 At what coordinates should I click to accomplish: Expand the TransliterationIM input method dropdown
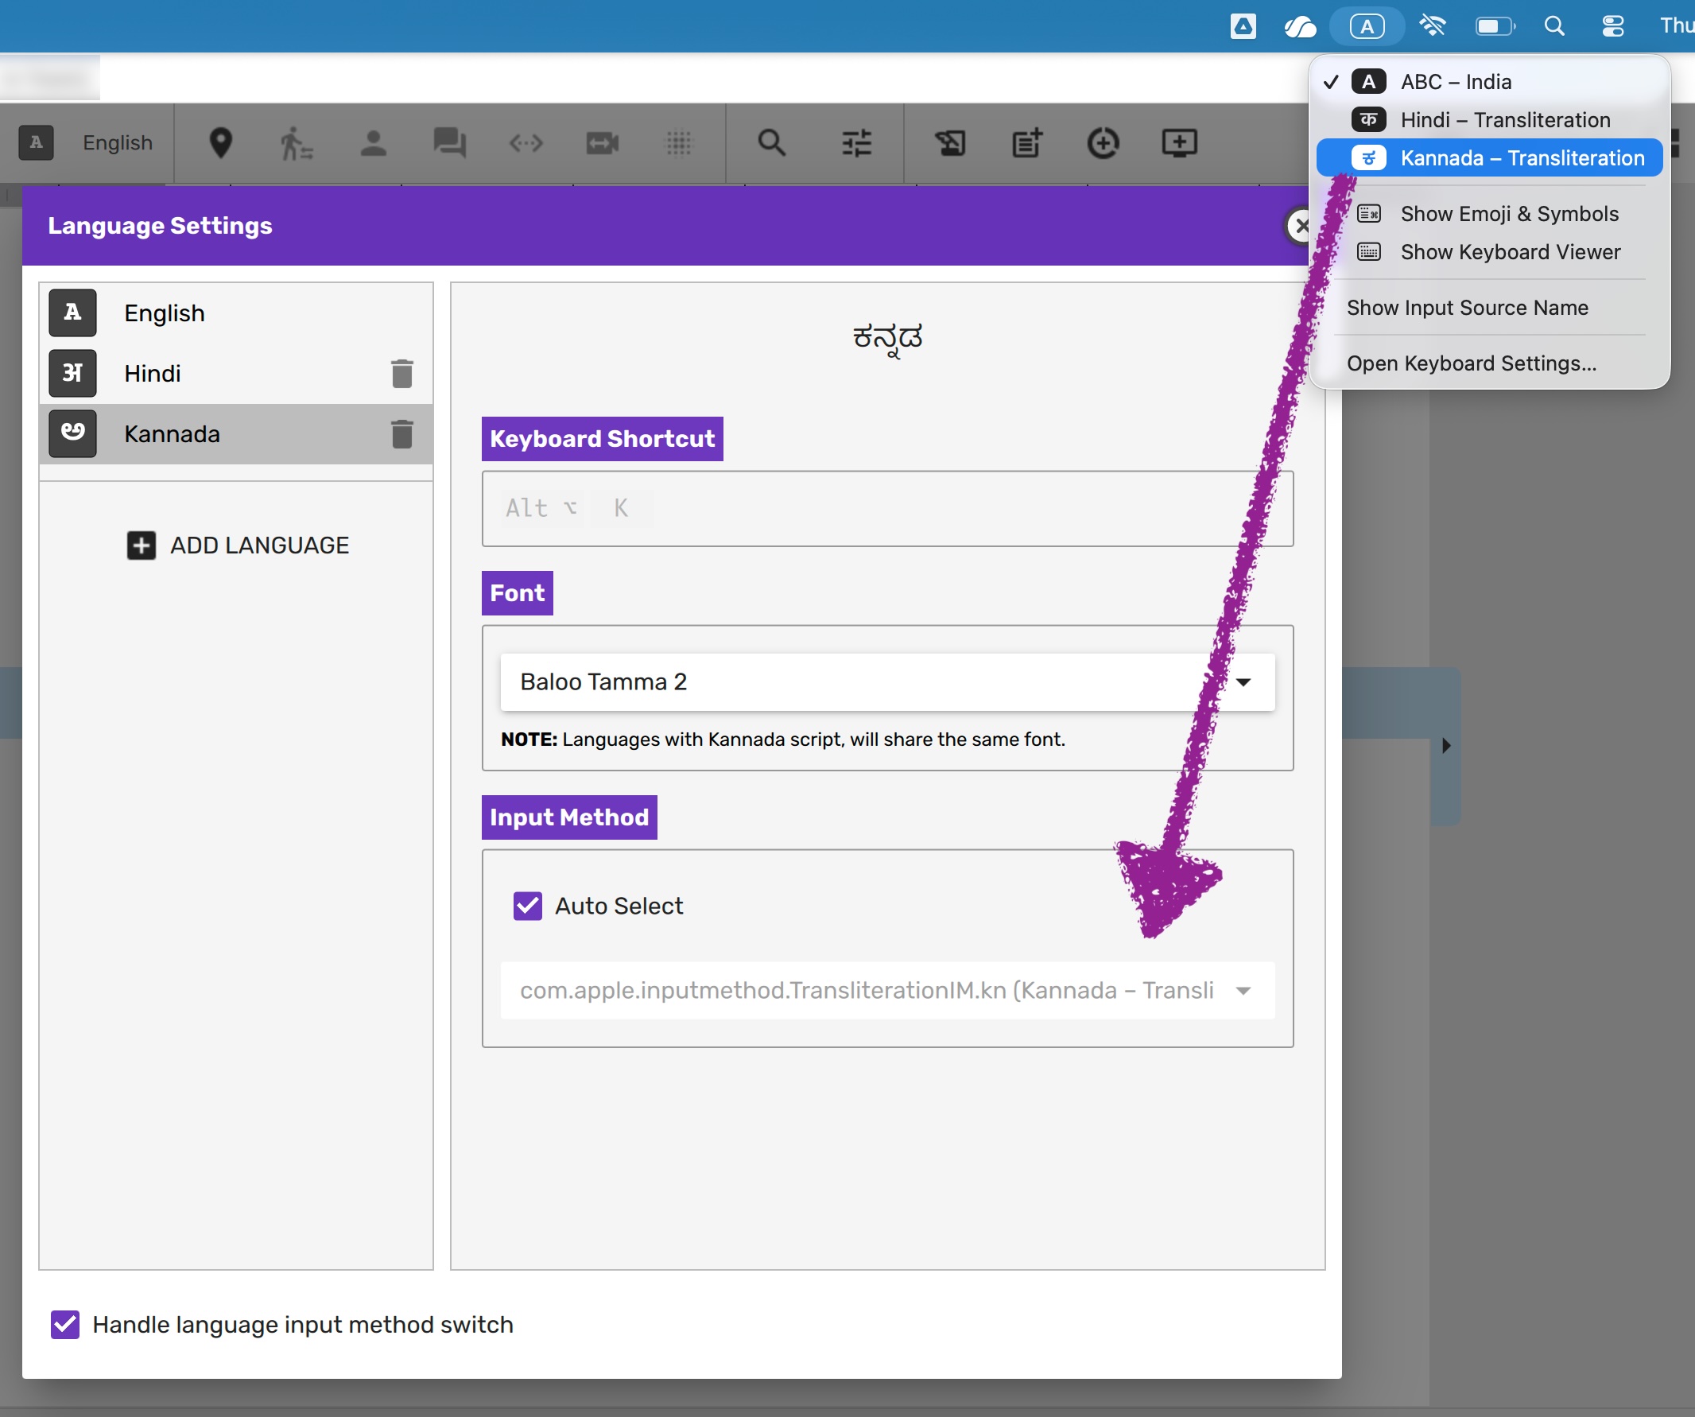[887, 990]
